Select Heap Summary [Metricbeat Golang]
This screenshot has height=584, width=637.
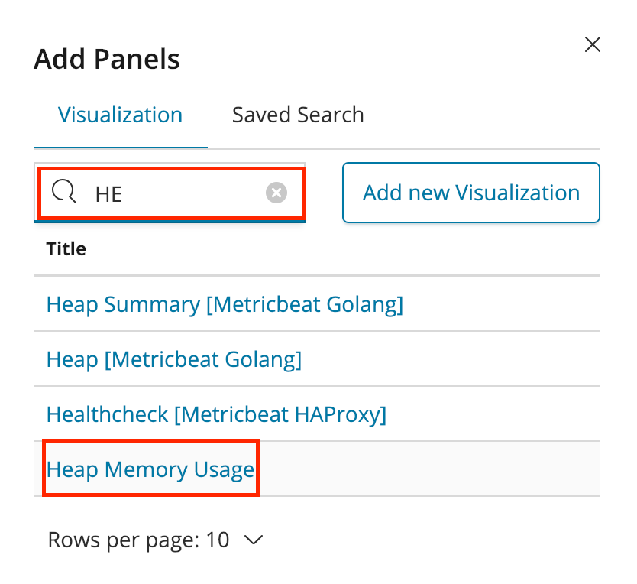[225, 304]
